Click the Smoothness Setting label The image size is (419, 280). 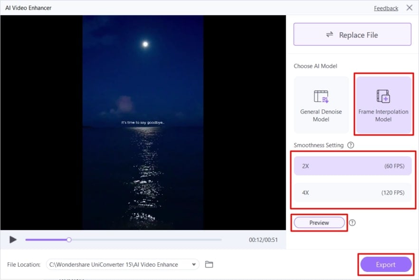(318, 145)
